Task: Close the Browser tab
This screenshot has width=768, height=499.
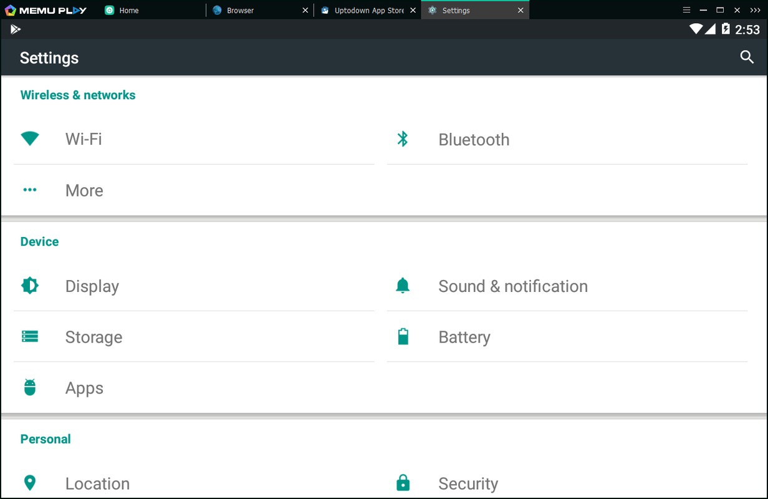Action: (x=305, y=11)
